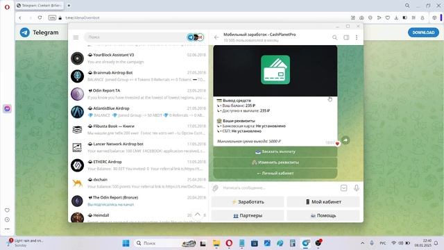Click the DOWNLOAD button on the Telegram page

423,33
